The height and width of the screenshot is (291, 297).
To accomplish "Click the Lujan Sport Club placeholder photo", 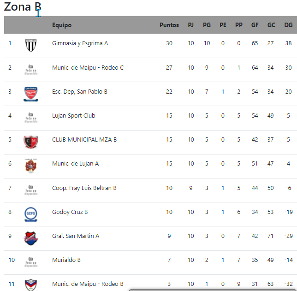I will click(31, 118).
